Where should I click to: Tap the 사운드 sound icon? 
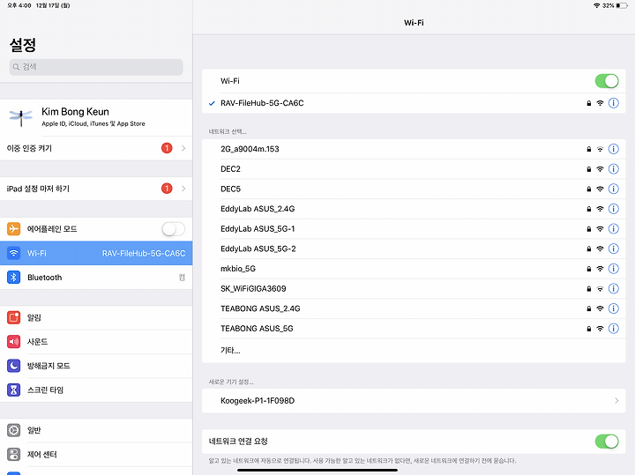click(x=14, y=341)
